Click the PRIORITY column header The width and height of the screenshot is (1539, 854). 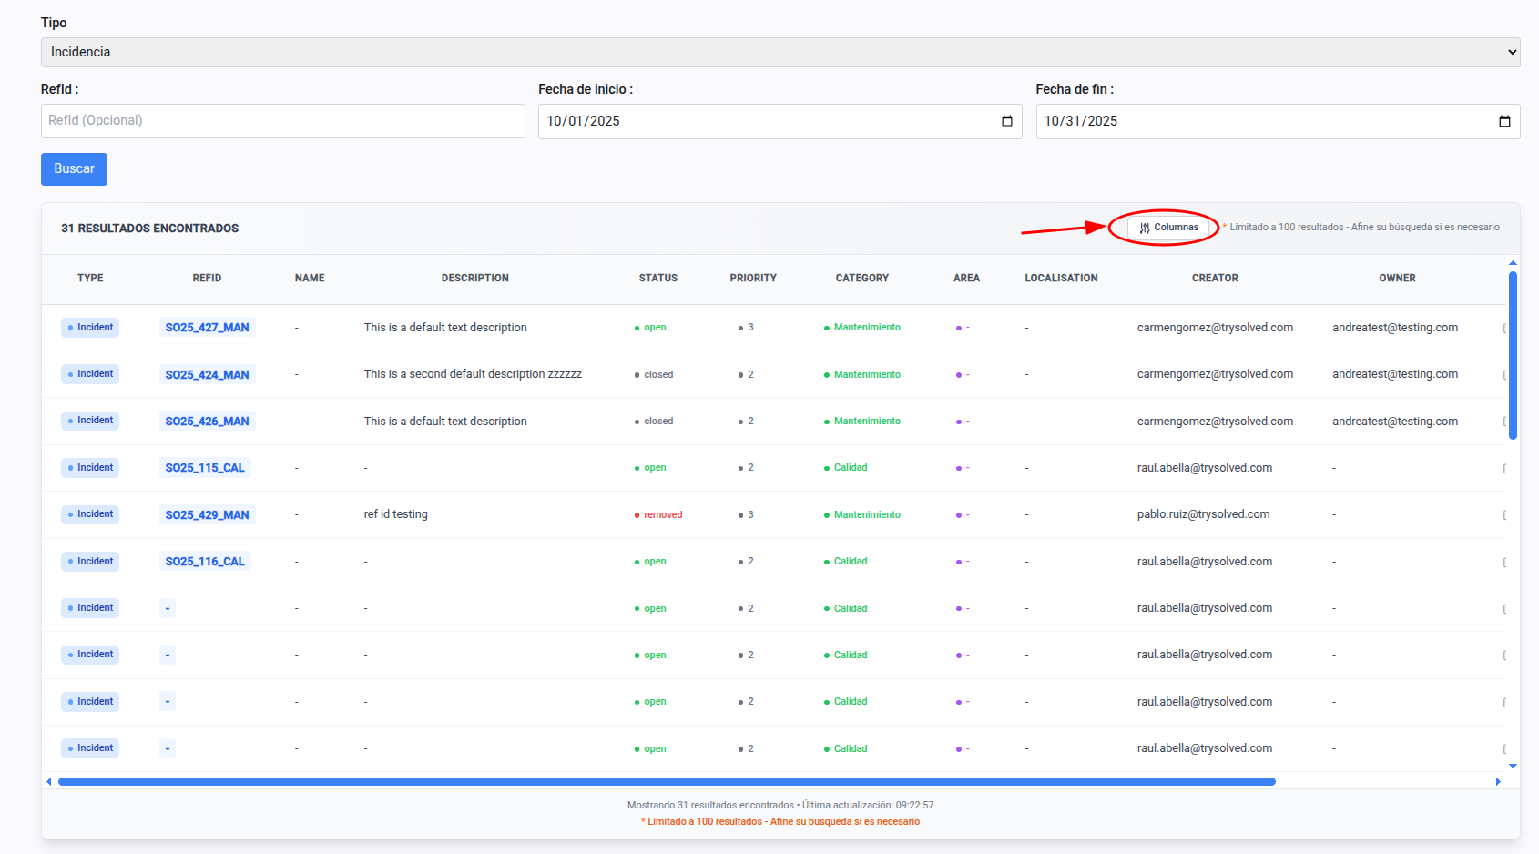752,279
